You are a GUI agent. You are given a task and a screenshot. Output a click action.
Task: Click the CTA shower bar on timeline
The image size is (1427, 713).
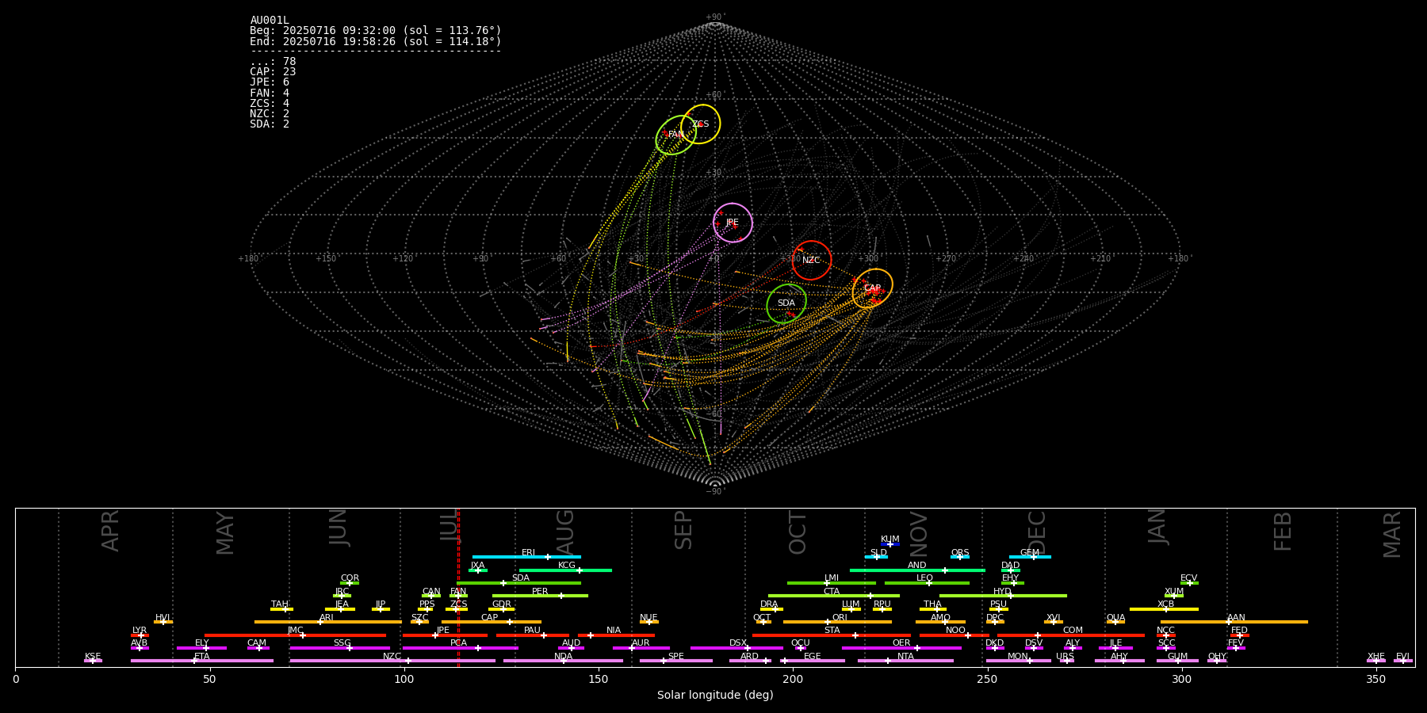(x=833, y=596)
